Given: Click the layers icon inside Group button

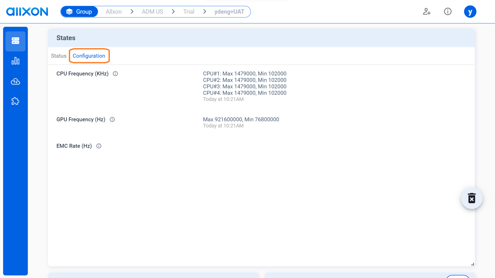Looking at the screenshot, I should pyautogui.click(x=70, y=11).
